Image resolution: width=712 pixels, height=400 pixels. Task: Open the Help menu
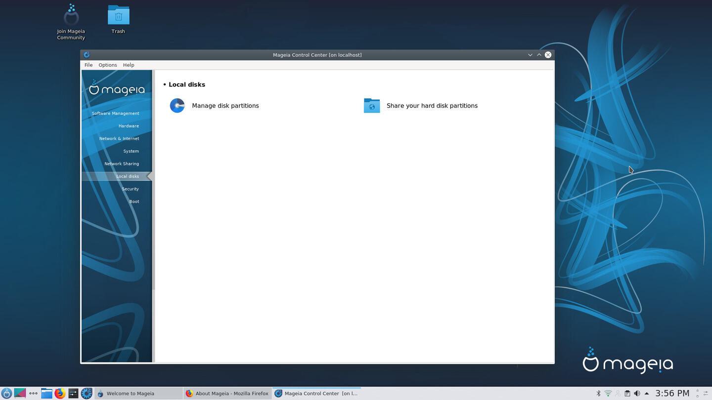point(129,65)
